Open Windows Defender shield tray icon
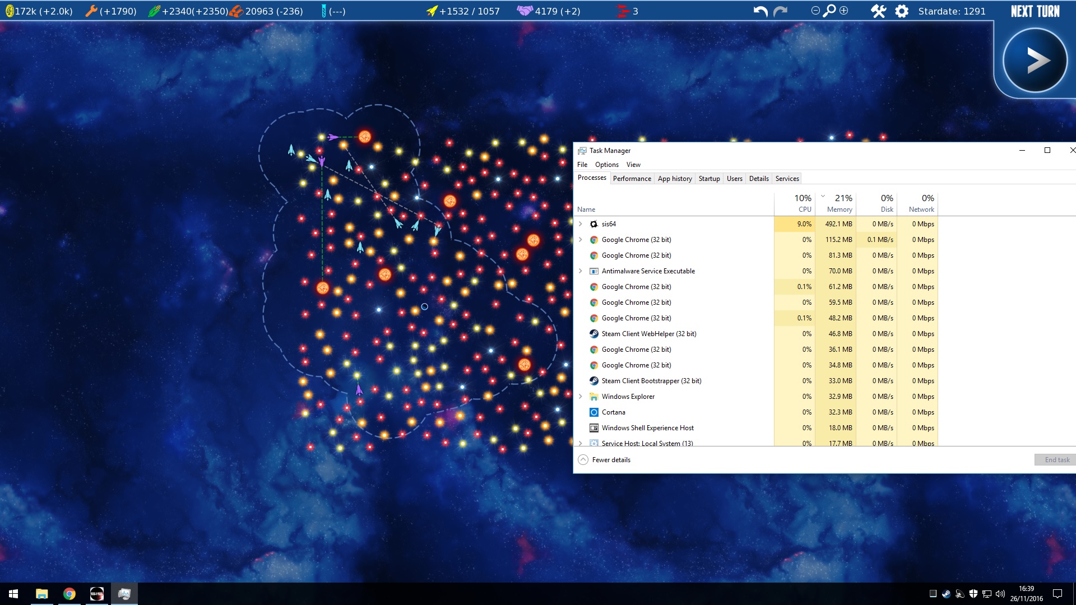This screenshot has width=1076, height=605. [x=973, y=594]
